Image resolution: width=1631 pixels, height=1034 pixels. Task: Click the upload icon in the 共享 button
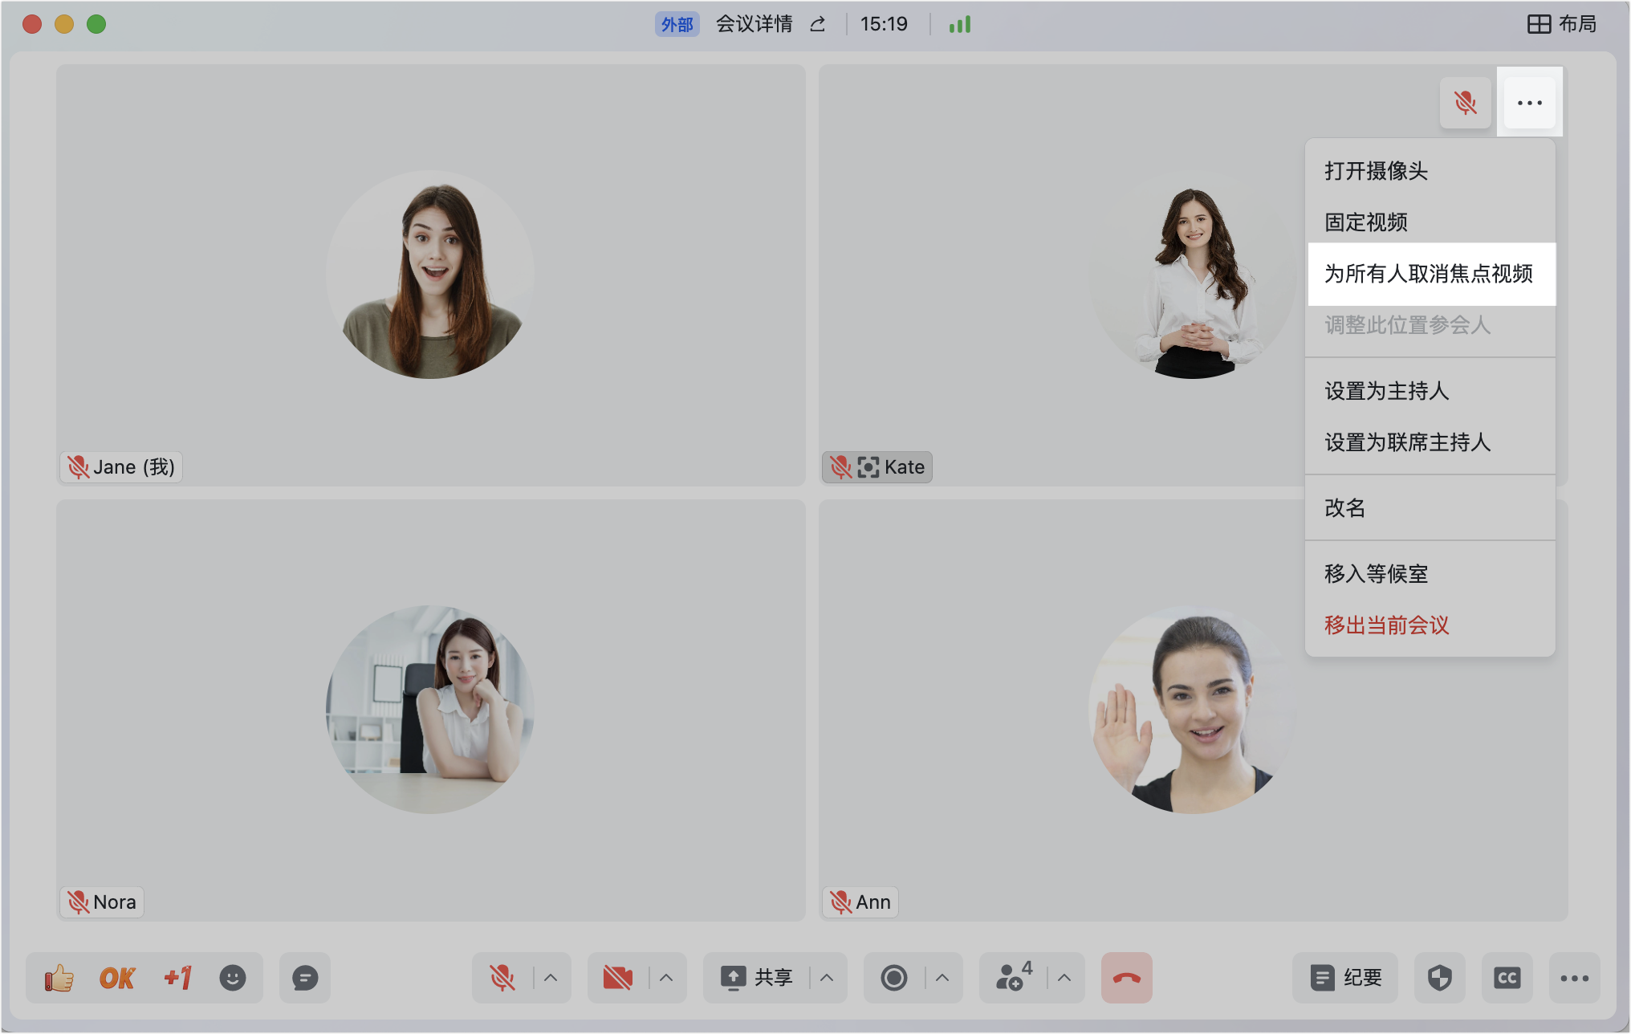click(733, 978)
